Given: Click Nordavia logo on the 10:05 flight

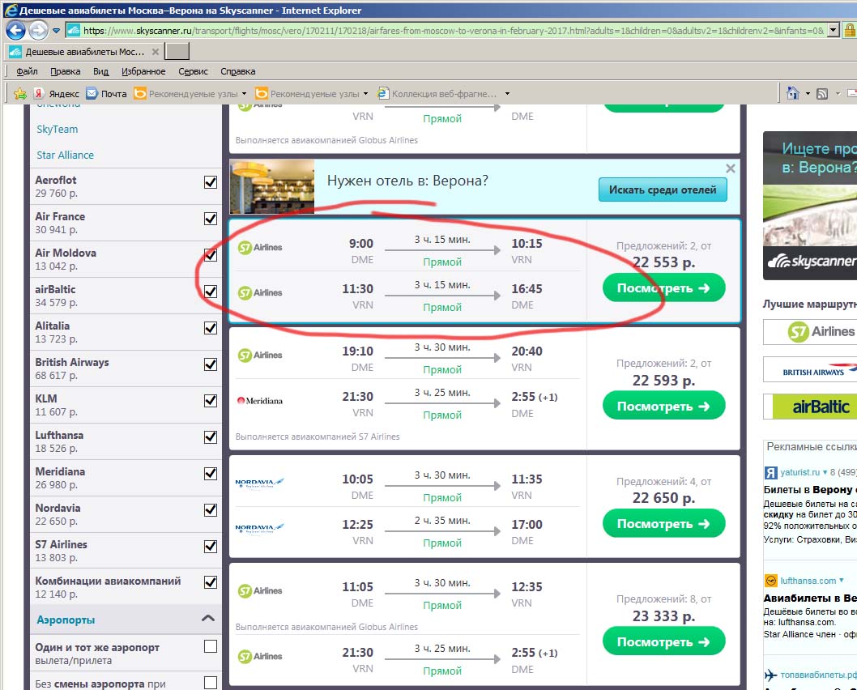Looking at the screenshot, I should (260, 483).
